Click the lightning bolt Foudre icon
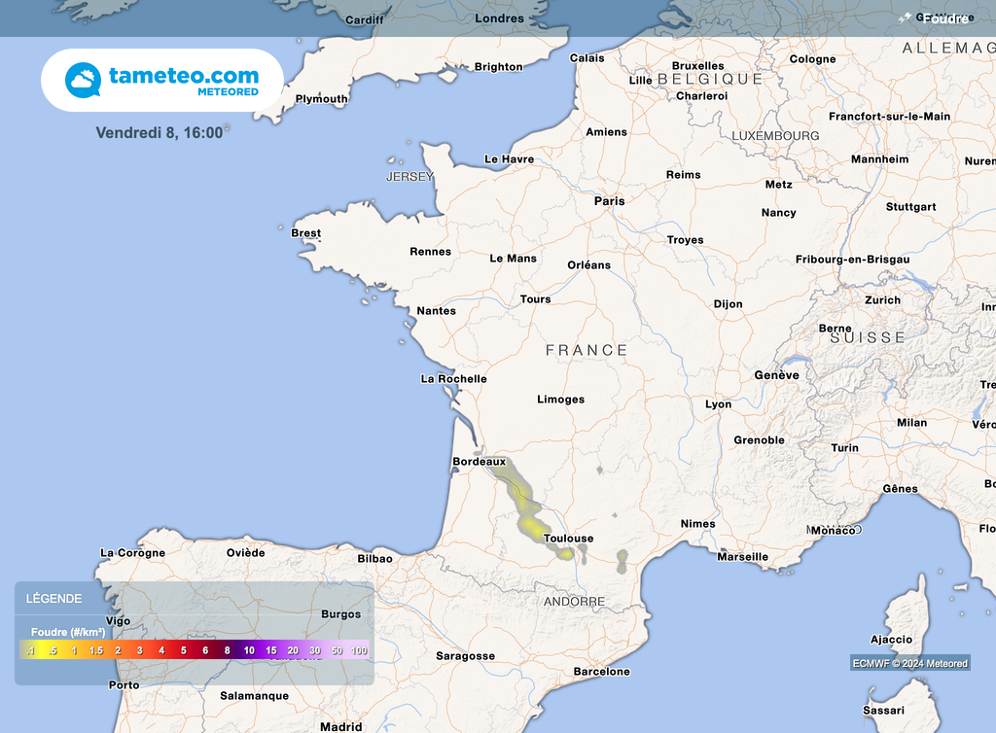Viewport: 996px width, 733px height. coord(905,17)
